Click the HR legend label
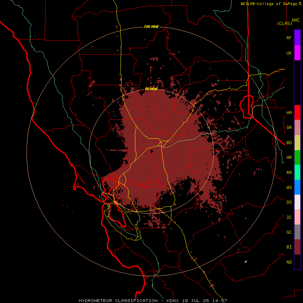Viewport: 303px width, 303px height. pos(289,158)
